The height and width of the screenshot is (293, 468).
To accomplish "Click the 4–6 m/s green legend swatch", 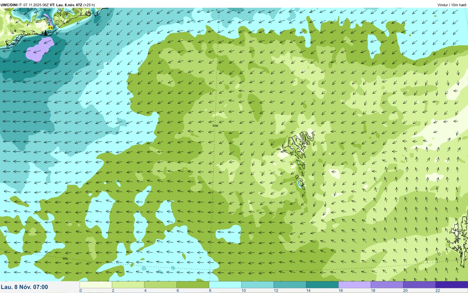I will [x=161, y=285].
